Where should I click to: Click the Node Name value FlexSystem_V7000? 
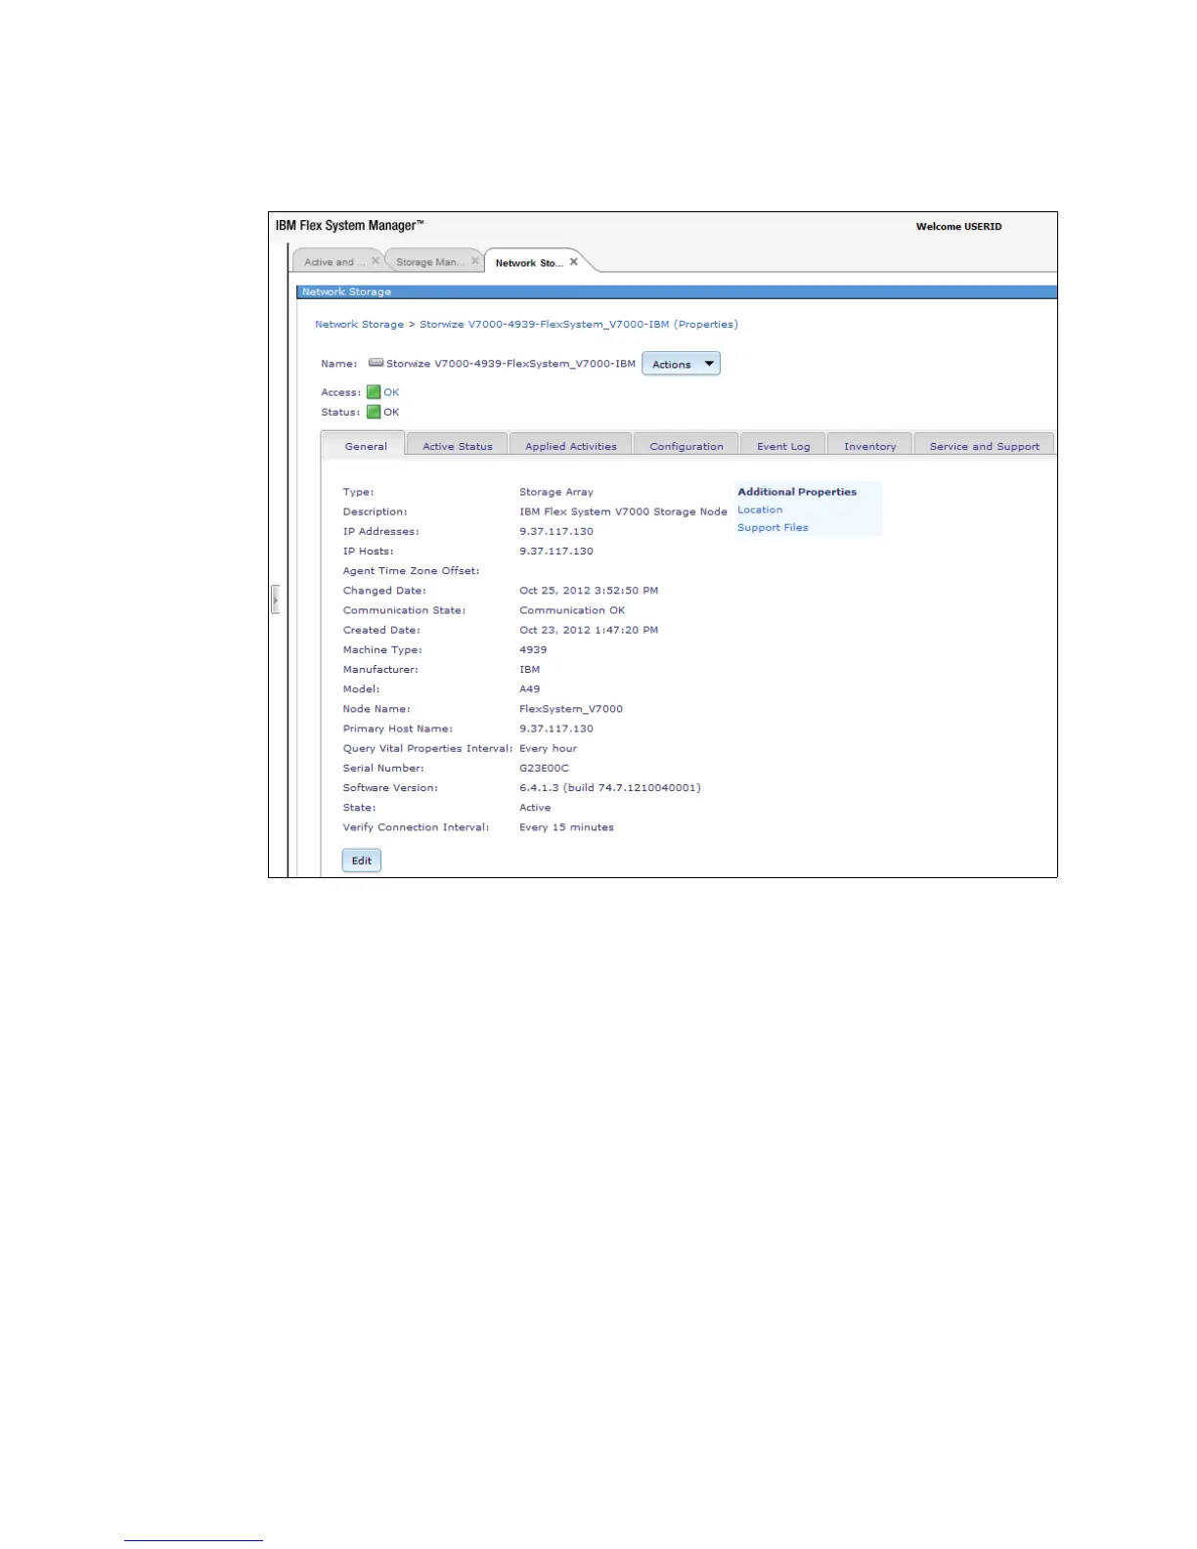tap(571, 709)
